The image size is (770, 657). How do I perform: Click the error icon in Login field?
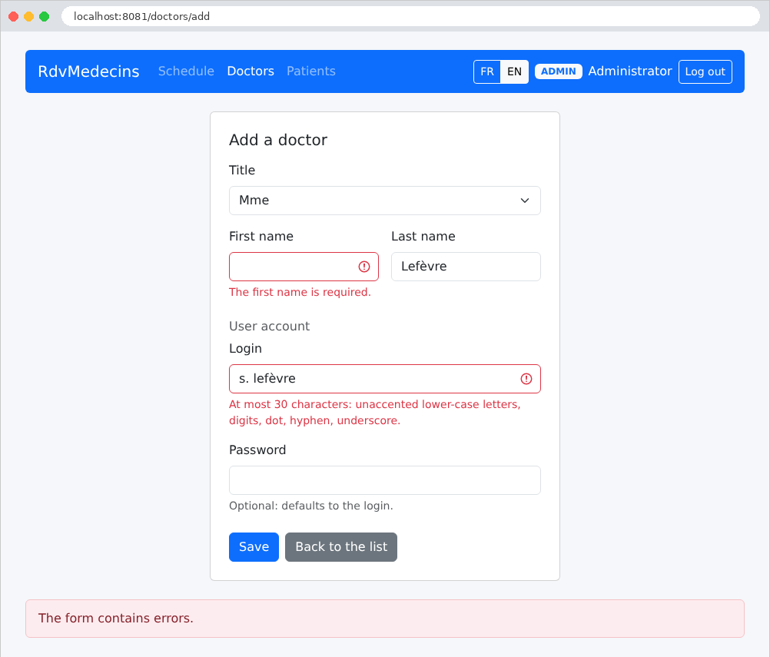point(526,379)
